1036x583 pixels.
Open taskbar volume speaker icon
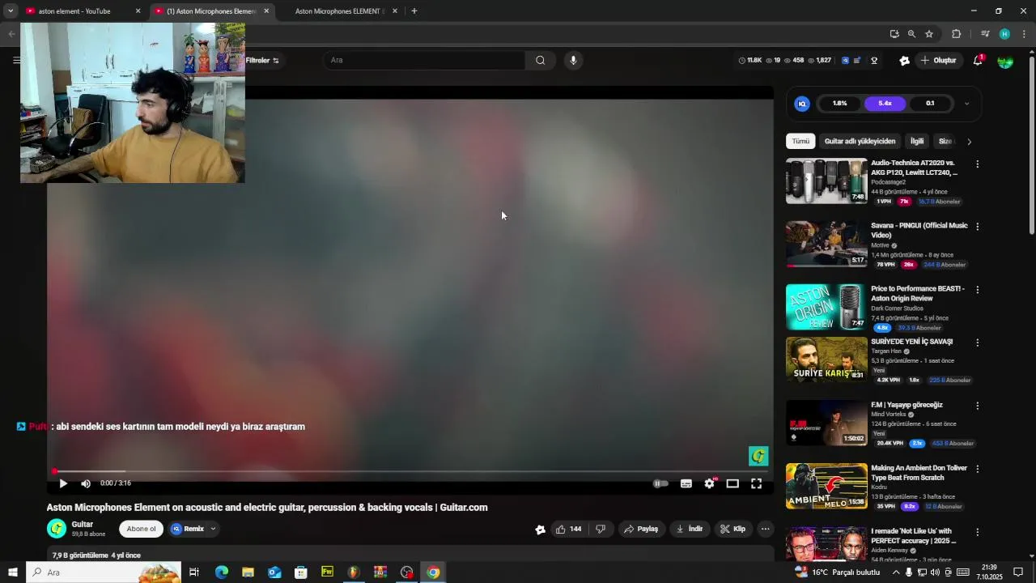point(935,572)
